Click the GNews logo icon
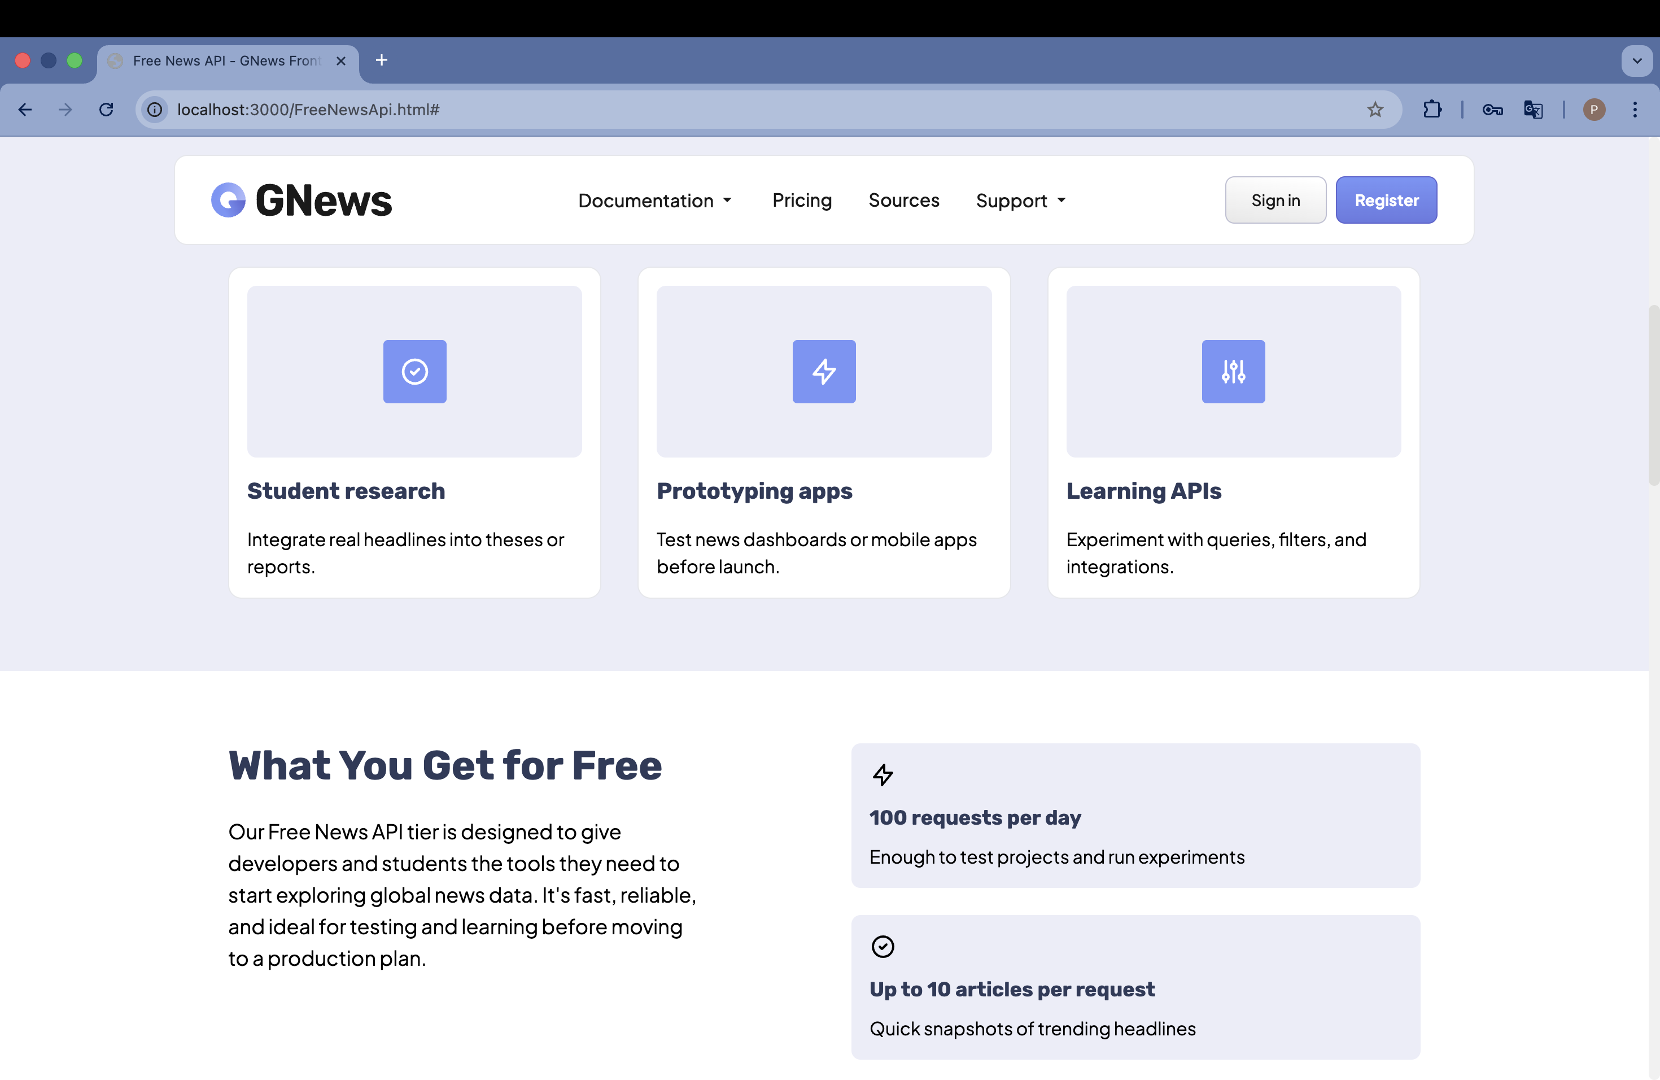Screen dimensions: 1660x1080 [x=228, y=200]
